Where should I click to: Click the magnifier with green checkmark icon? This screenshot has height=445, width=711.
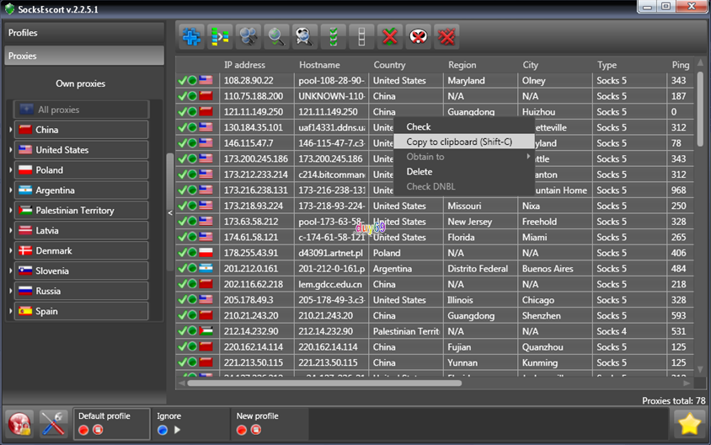pyautogui.click(x=276, y=36)
